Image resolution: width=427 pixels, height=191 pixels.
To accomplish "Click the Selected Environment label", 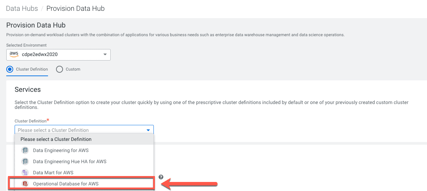I will (26, 45).
